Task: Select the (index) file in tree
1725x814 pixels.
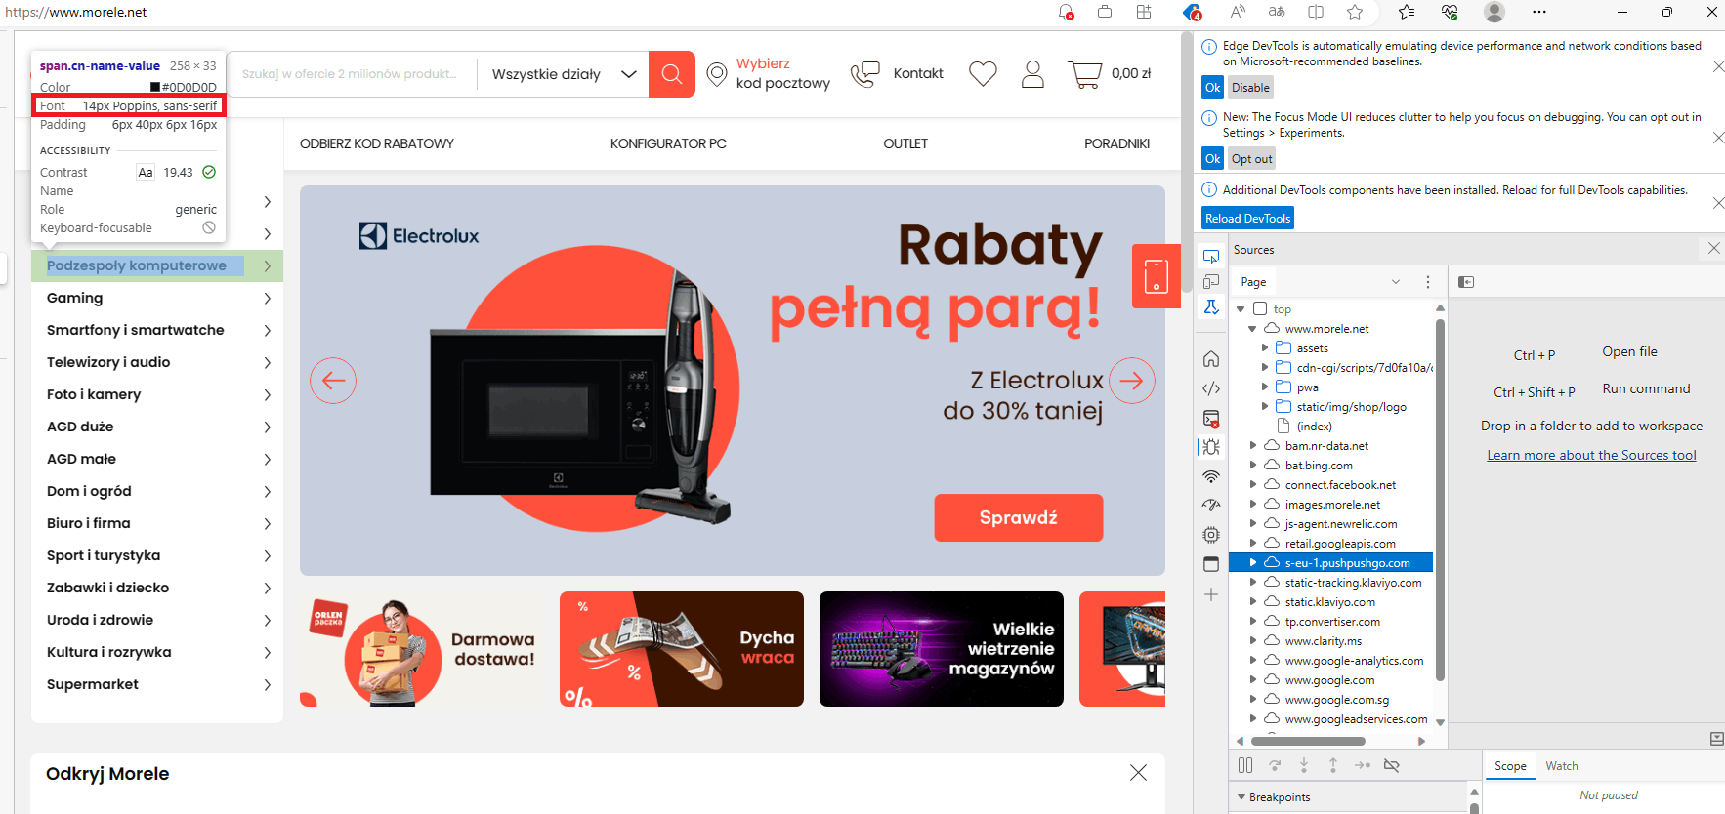Action: pyautogui.click(x=1314, y=427)
